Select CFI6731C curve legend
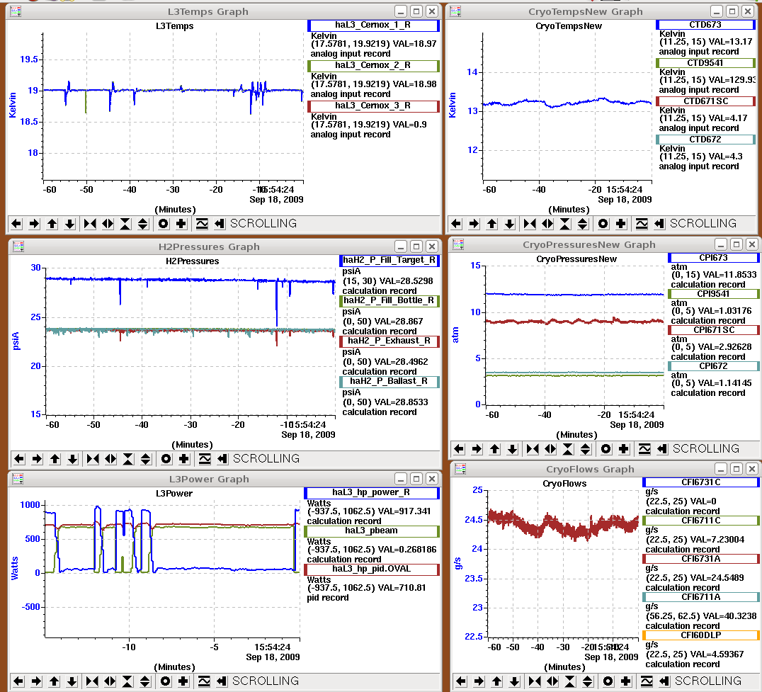The image size is (762, 692). 701,482
